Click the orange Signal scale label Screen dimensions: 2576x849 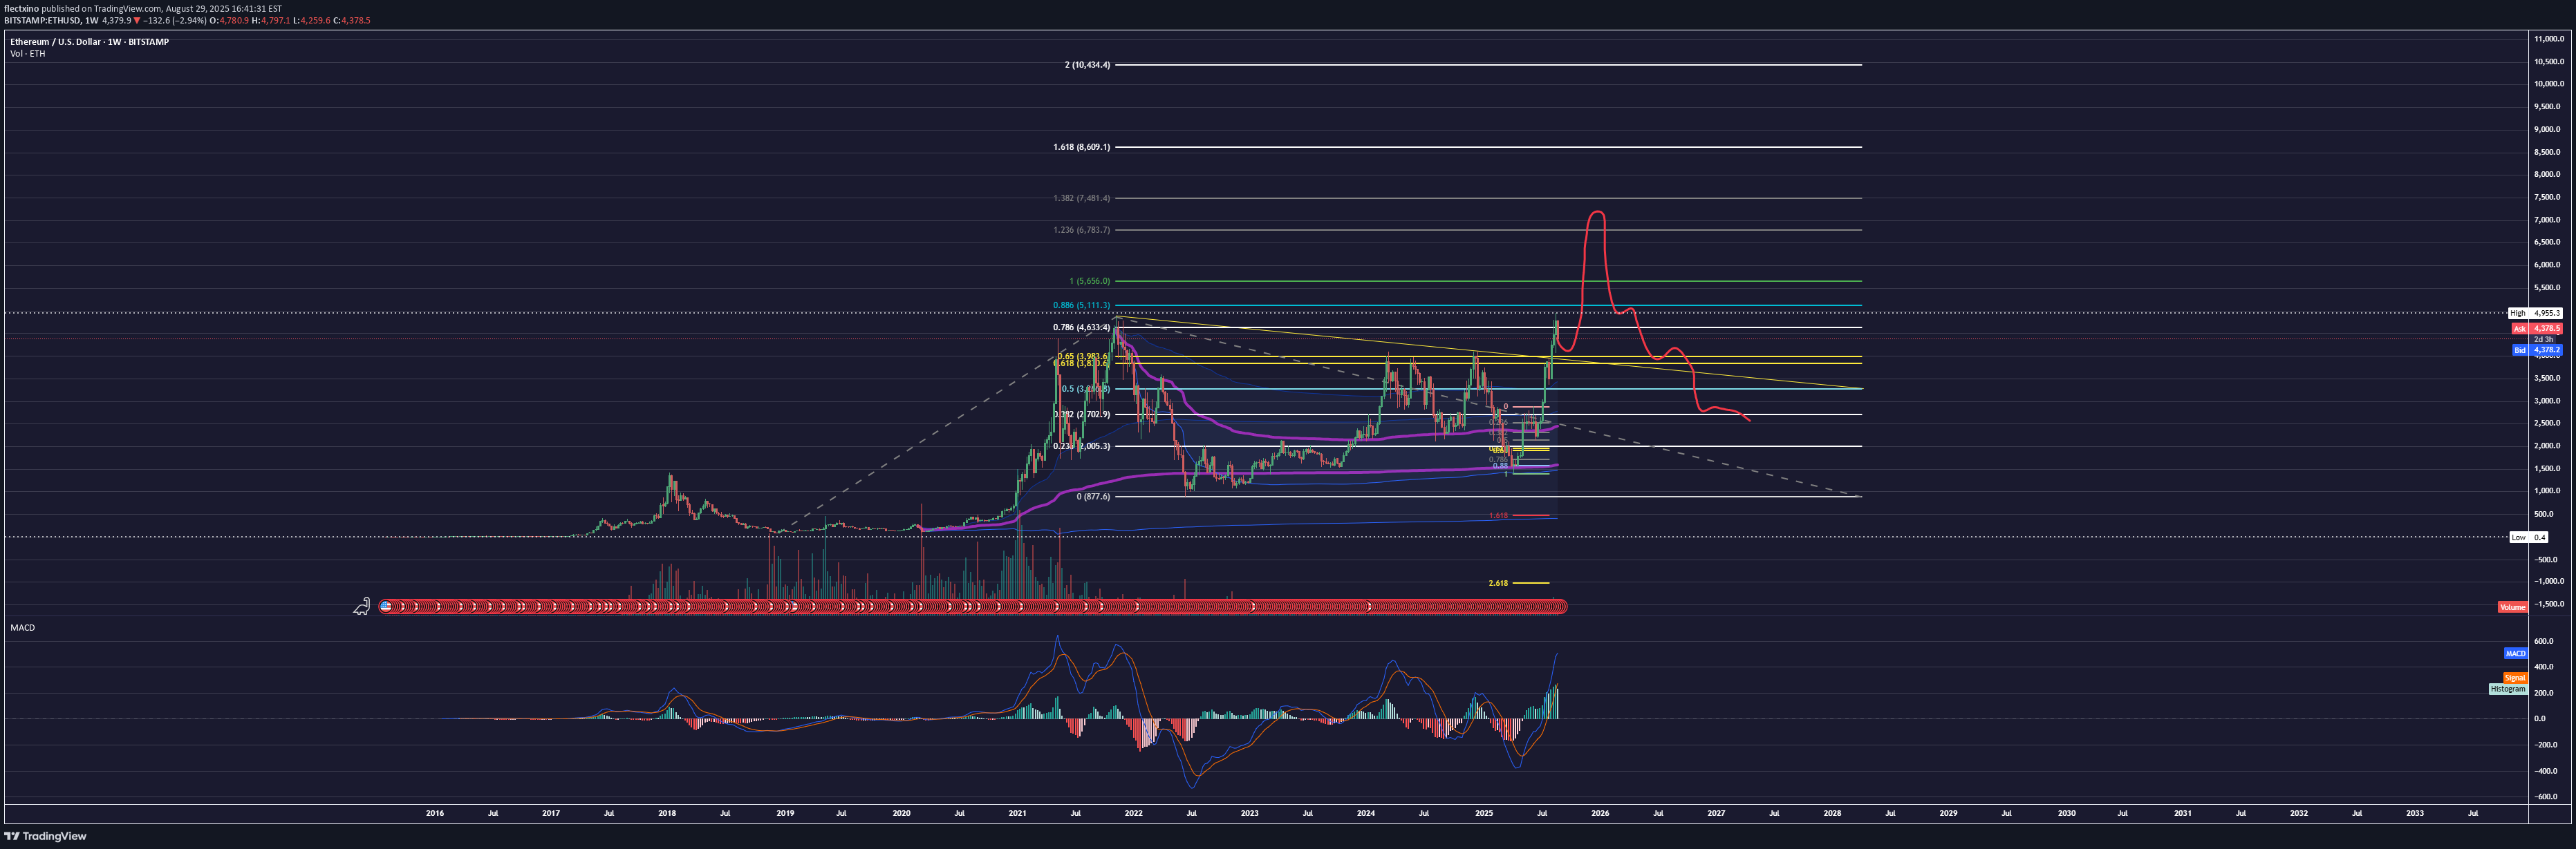pyautogui.click(x=2515, y=678)
